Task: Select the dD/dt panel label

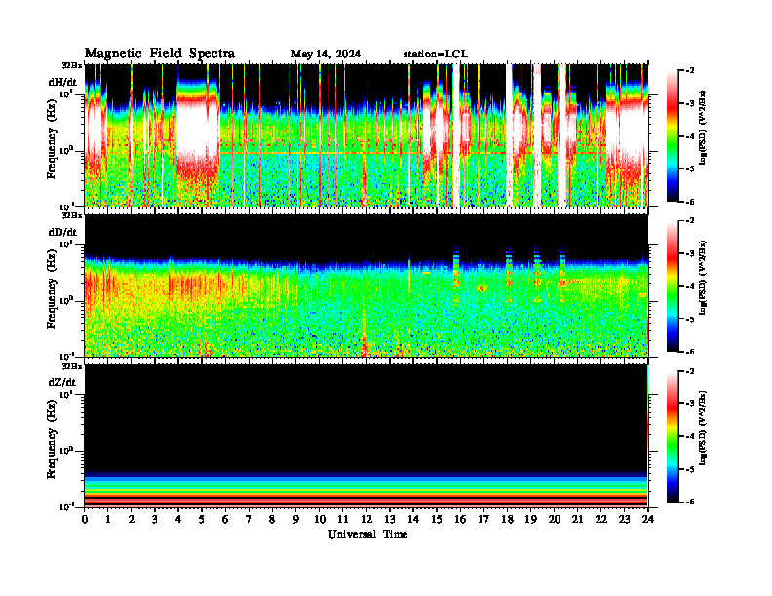Action: (62, 232)
